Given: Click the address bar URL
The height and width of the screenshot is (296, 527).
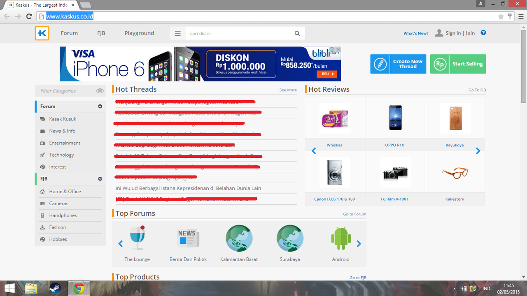Looking at the screenshot, I should [x=70, y=16].
